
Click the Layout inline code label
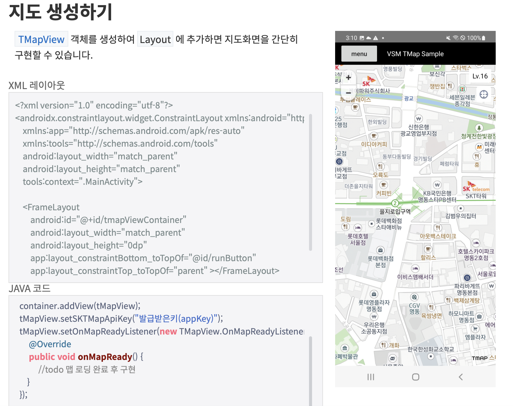click(155, 39)
